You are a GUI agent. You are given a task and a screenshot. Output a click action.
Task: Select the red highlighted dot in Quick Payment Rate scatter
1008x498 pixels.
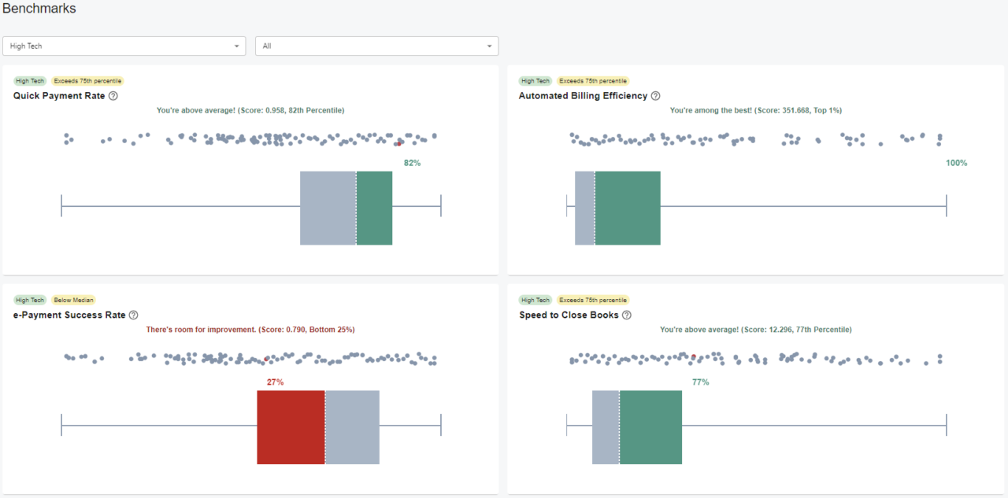399,144
